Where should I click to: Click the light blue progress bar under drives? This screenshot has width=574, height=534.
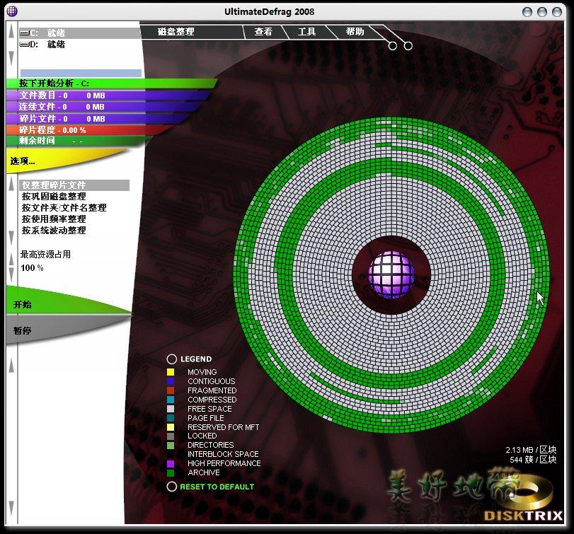click(x=81, y=73)
